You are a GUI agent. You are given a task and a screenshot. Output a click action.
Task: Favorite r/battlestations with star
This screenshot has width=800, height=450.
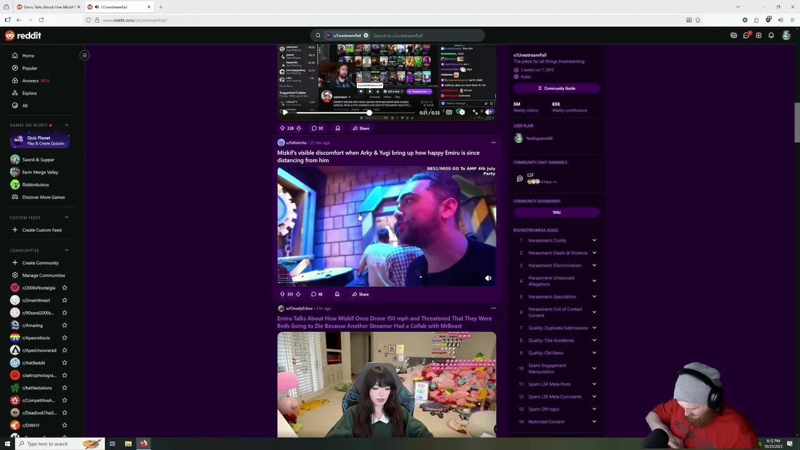point(64,387)
